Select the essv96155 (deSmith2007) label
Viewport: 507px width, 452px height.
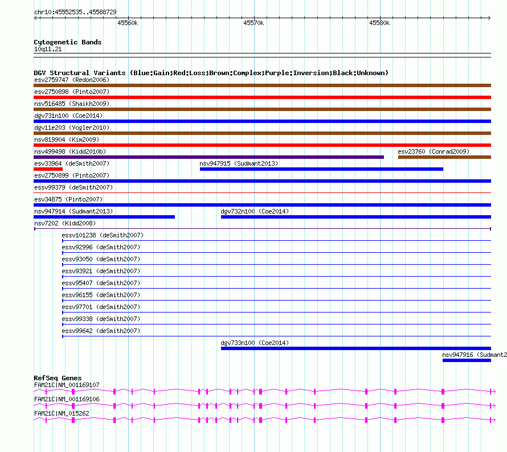(x=101, y=295)
